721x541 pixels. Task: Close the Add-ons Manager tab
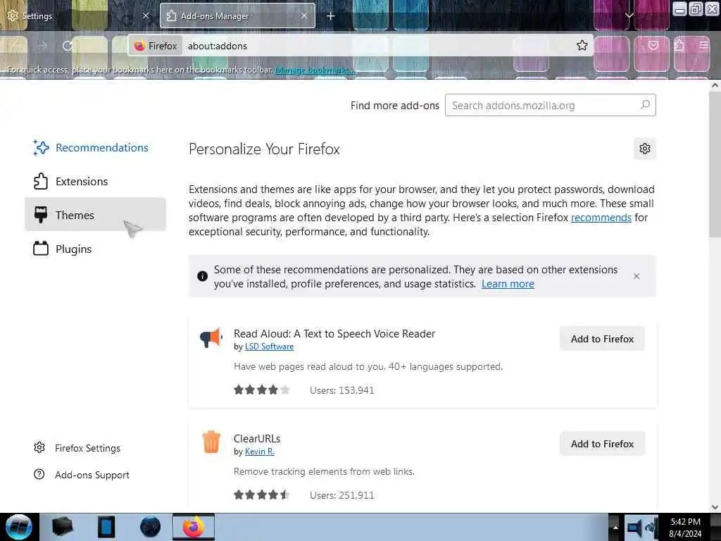click(x=304, y=15)
